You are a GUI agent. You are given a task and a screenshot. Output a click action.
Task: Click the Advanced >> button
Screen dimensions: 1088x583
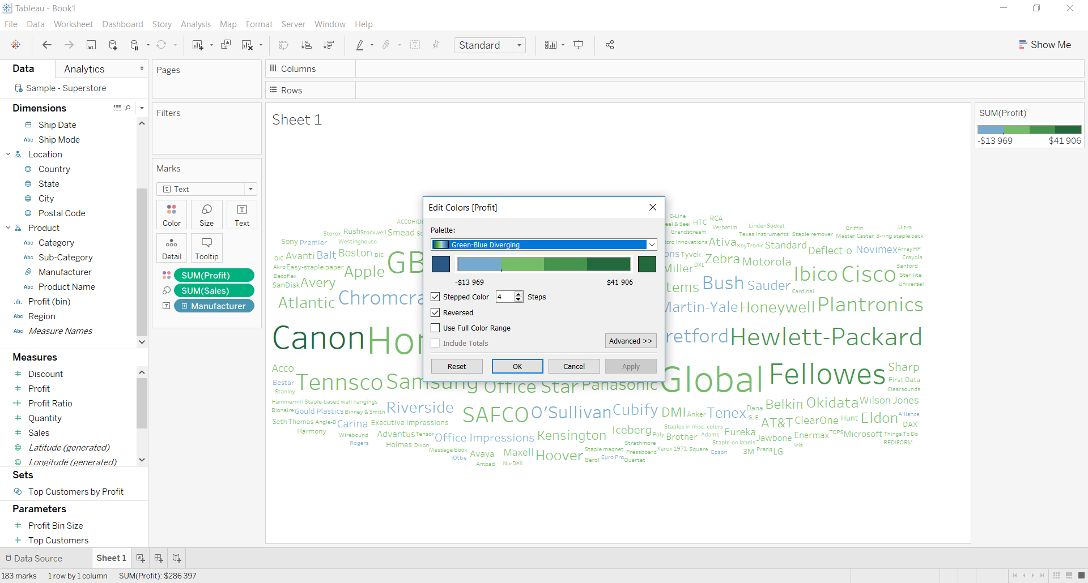631,341
